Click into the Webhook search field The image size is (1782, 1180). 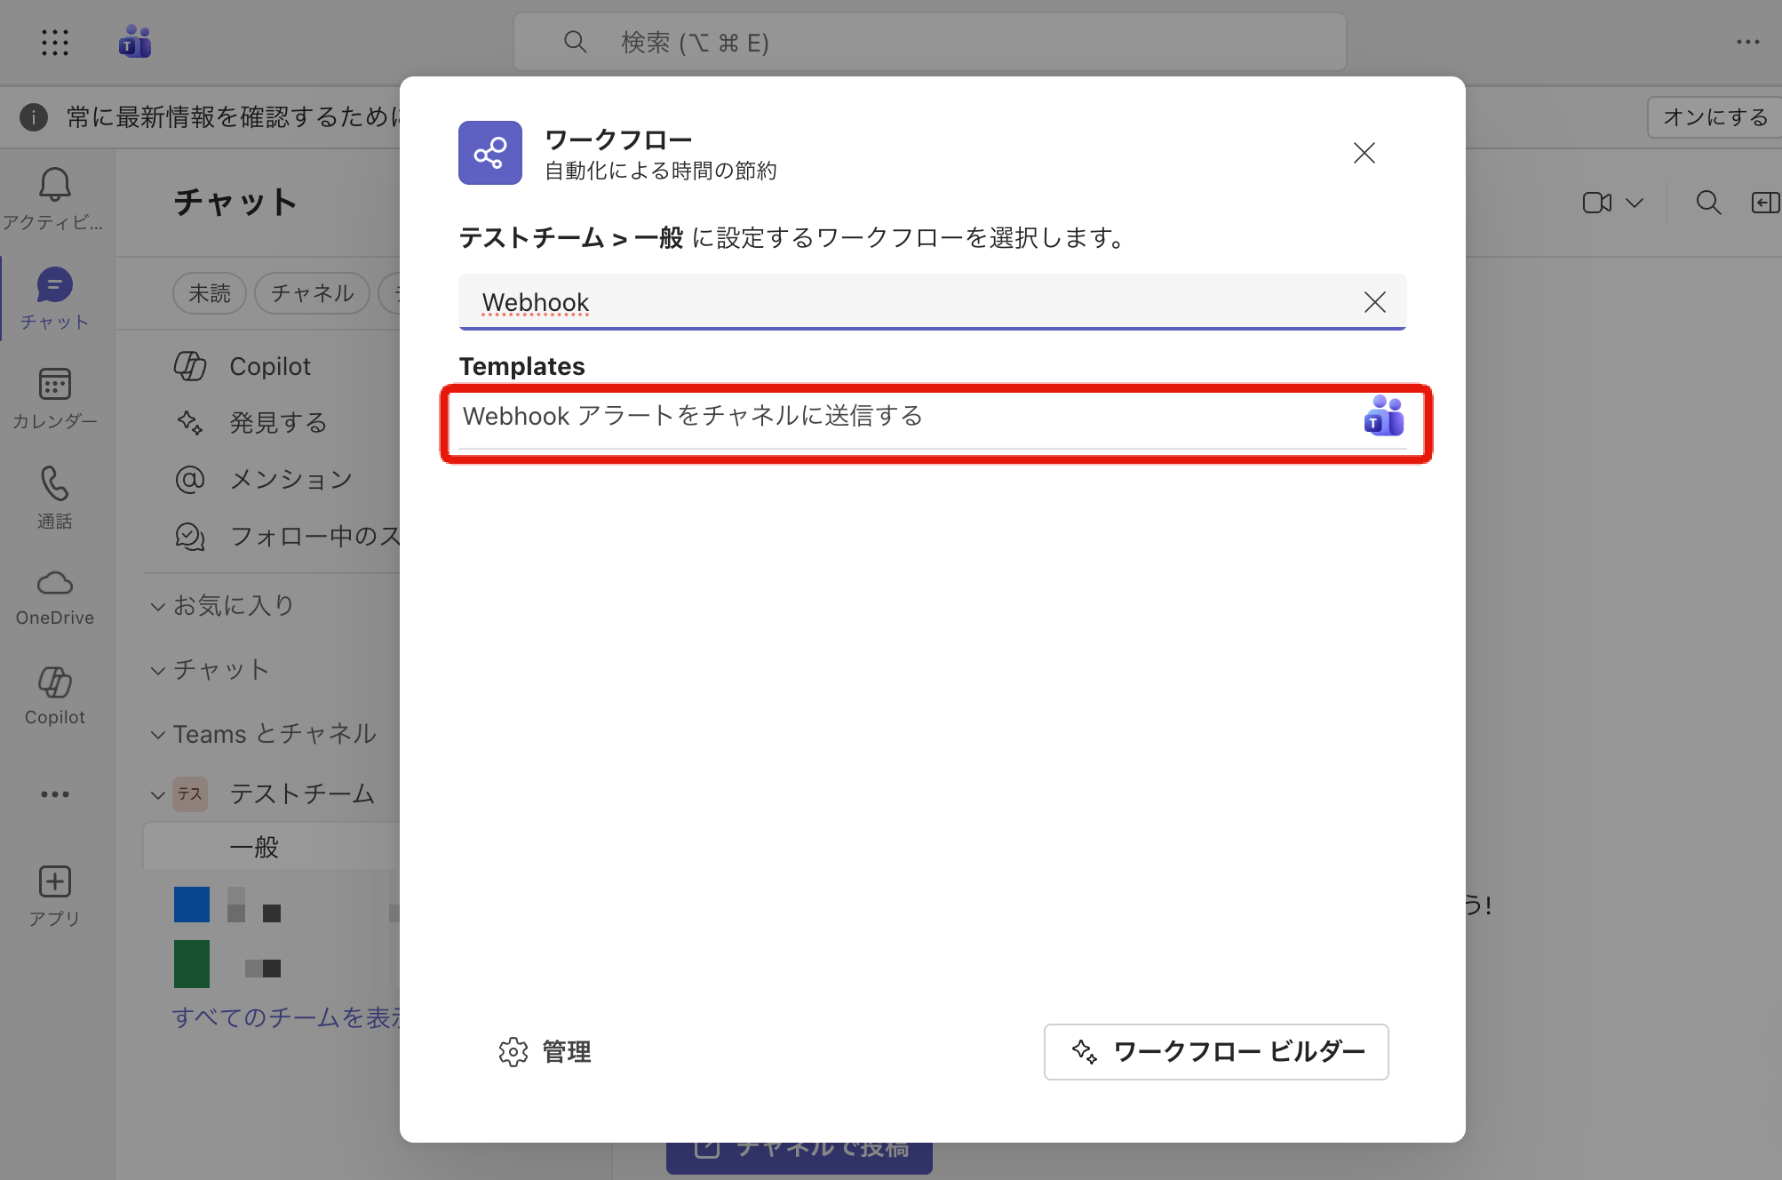tap(888, 302)
